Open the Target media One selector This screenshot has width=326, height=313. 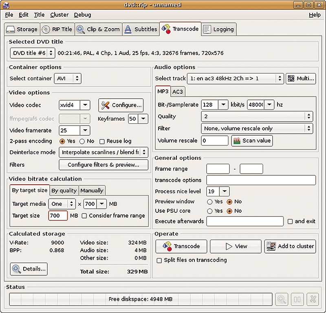tap(62, 204)
